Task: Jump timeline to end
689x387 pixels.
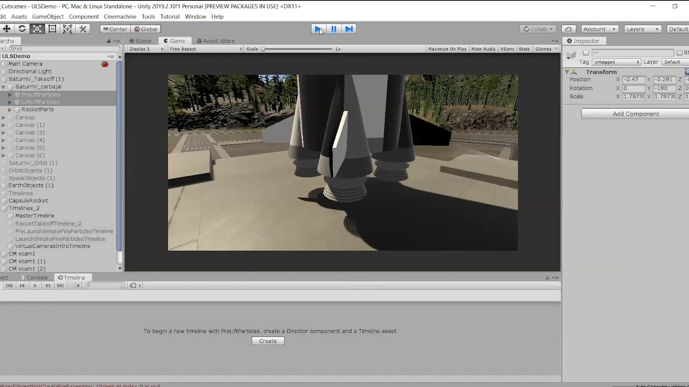Action: pyautogui.click(x=61, y=286)
